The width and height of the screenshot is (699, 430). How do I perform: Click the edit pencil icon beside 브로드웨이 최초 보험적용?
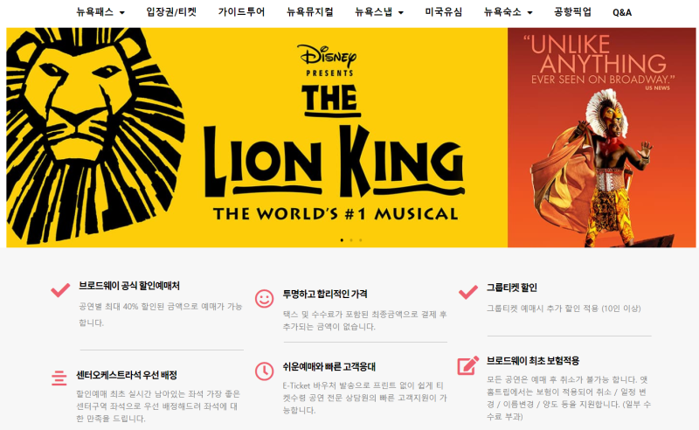(x=468, y=366)
